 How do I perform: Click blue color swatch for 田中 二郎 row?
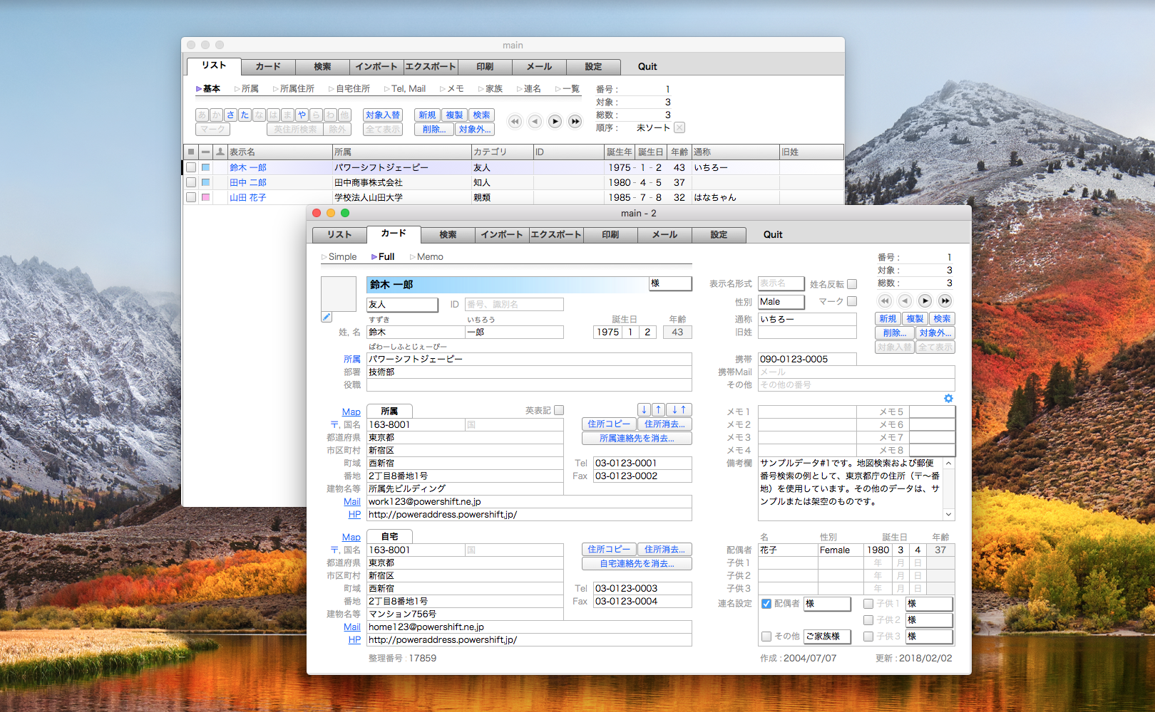pos(205,183)
